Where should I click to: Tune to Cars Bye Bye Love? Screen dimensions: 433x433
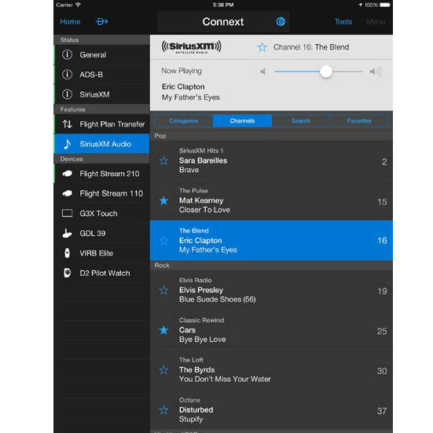point(271,330)
